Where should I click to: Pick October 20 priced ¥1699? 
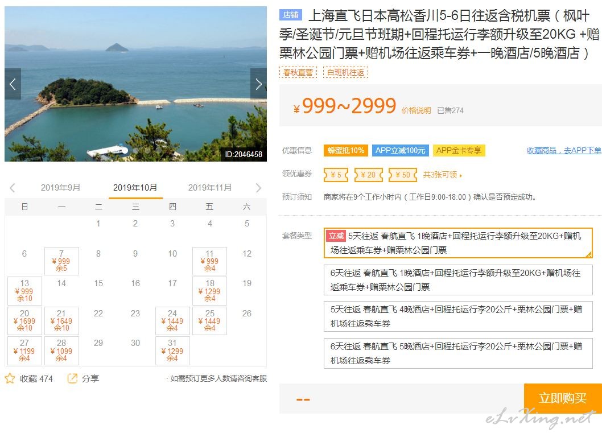click(x=24, y=321)
